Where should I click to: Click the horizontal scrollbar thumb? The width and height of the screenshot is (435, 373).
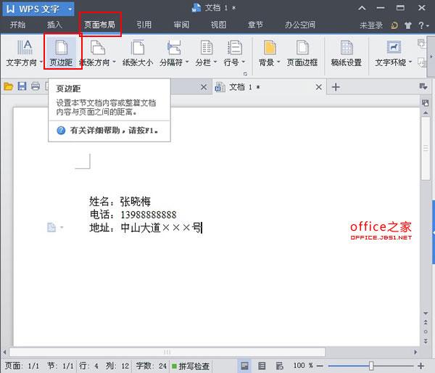coord(167,352)
